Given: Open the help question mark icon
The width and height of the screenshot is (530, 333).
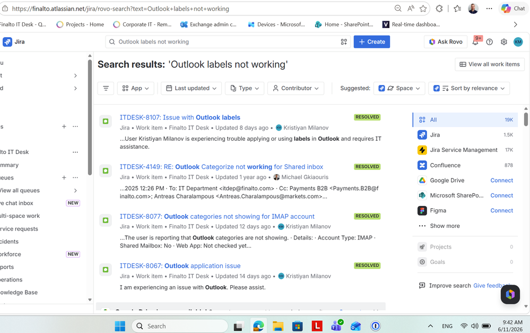Looking at the screenshot, I should pos(490,41).
